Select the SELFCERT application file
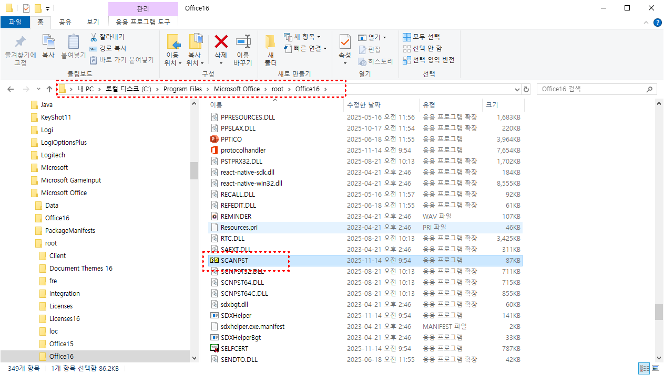Screen dimensions: 664x375 pyautogui.click(x=234, y=348)
